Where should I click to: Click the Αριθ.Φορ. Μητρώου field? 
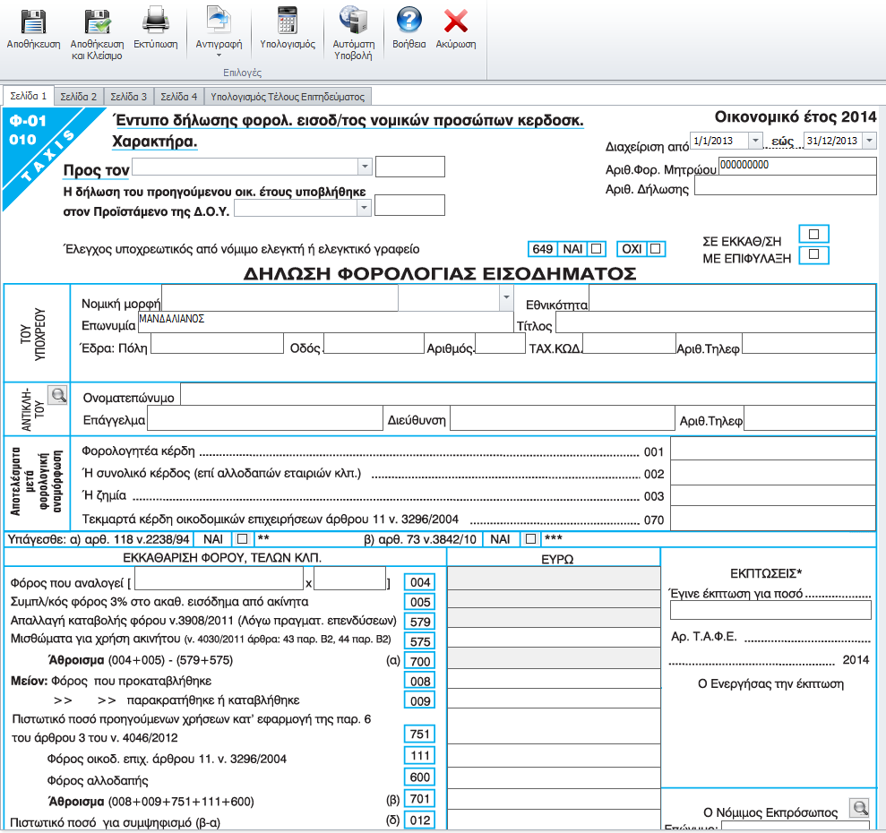[x=796, y=166]
